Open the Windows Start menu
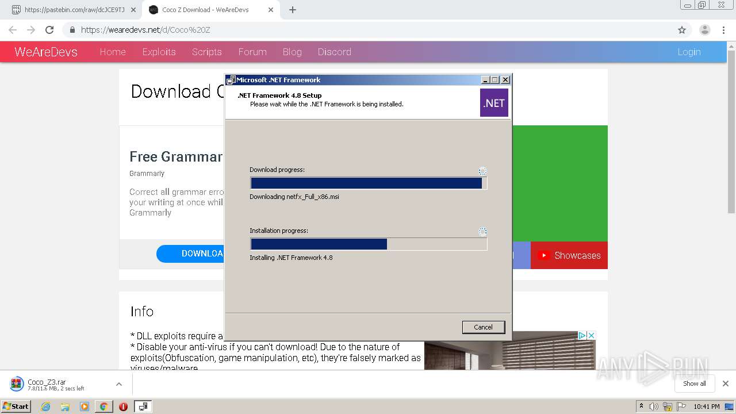This screenshot has height=414, width=736. (16, 406)
